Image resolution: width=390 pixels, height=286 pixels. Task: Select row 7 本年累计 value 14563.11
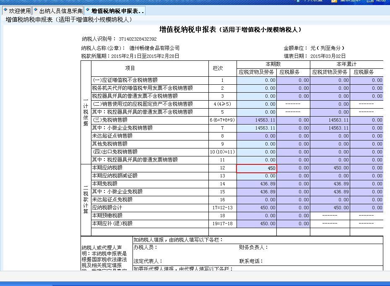[330, 128]
